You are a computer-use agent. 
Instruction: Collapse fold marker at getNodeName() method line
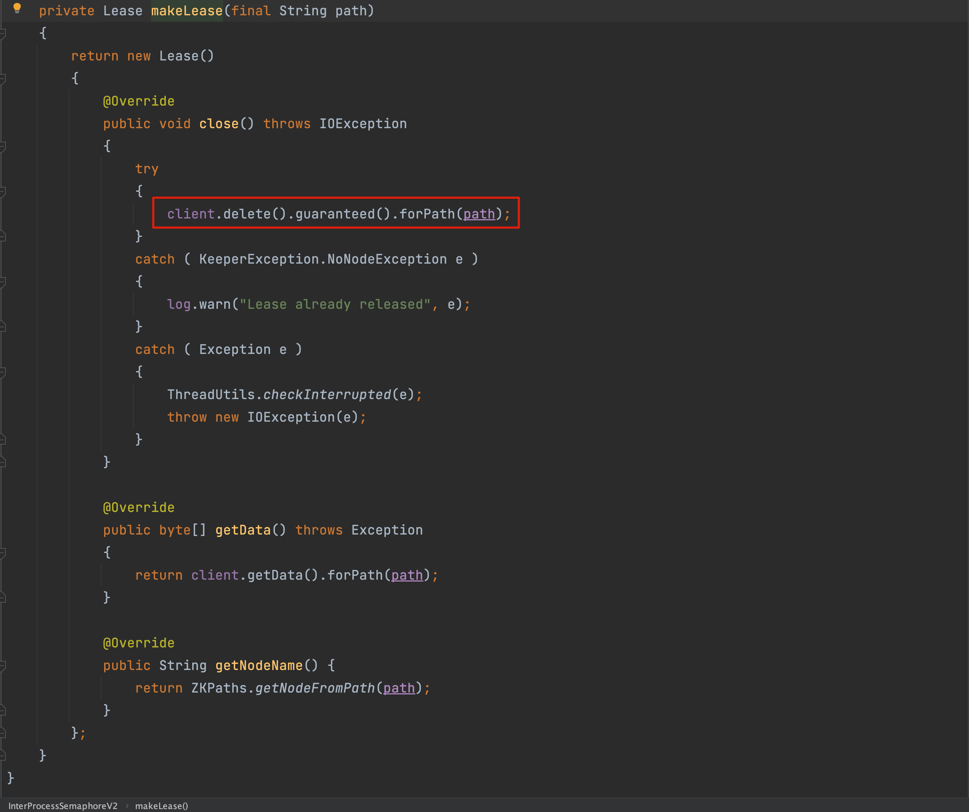2,666
